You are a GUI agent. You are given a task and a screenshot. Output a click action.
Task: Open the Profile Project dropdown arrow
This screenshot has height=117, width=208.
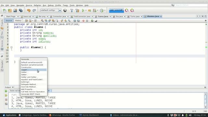pos(105,10)
